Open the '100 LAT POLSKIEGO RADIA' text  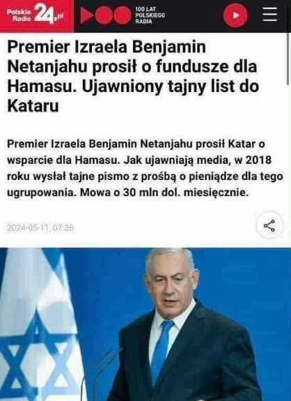(150, 15)
